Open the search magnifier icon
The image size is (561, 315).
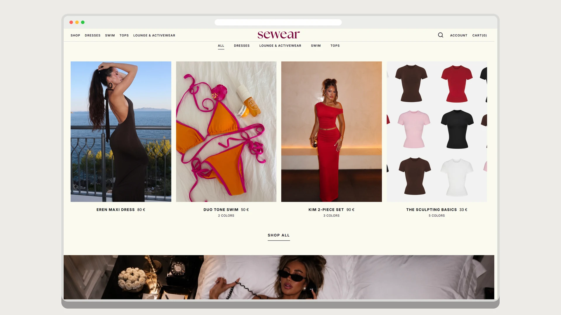pos(441,35)
